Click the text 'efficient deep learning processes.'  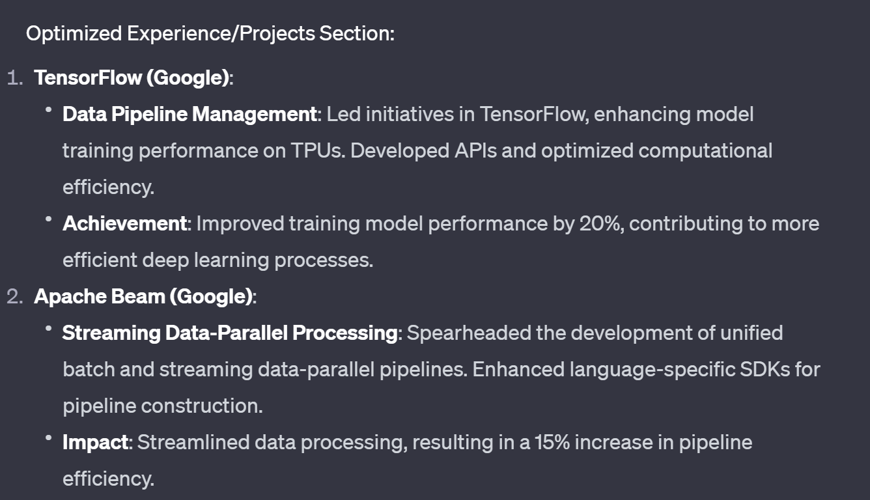(x=218, y=260)
